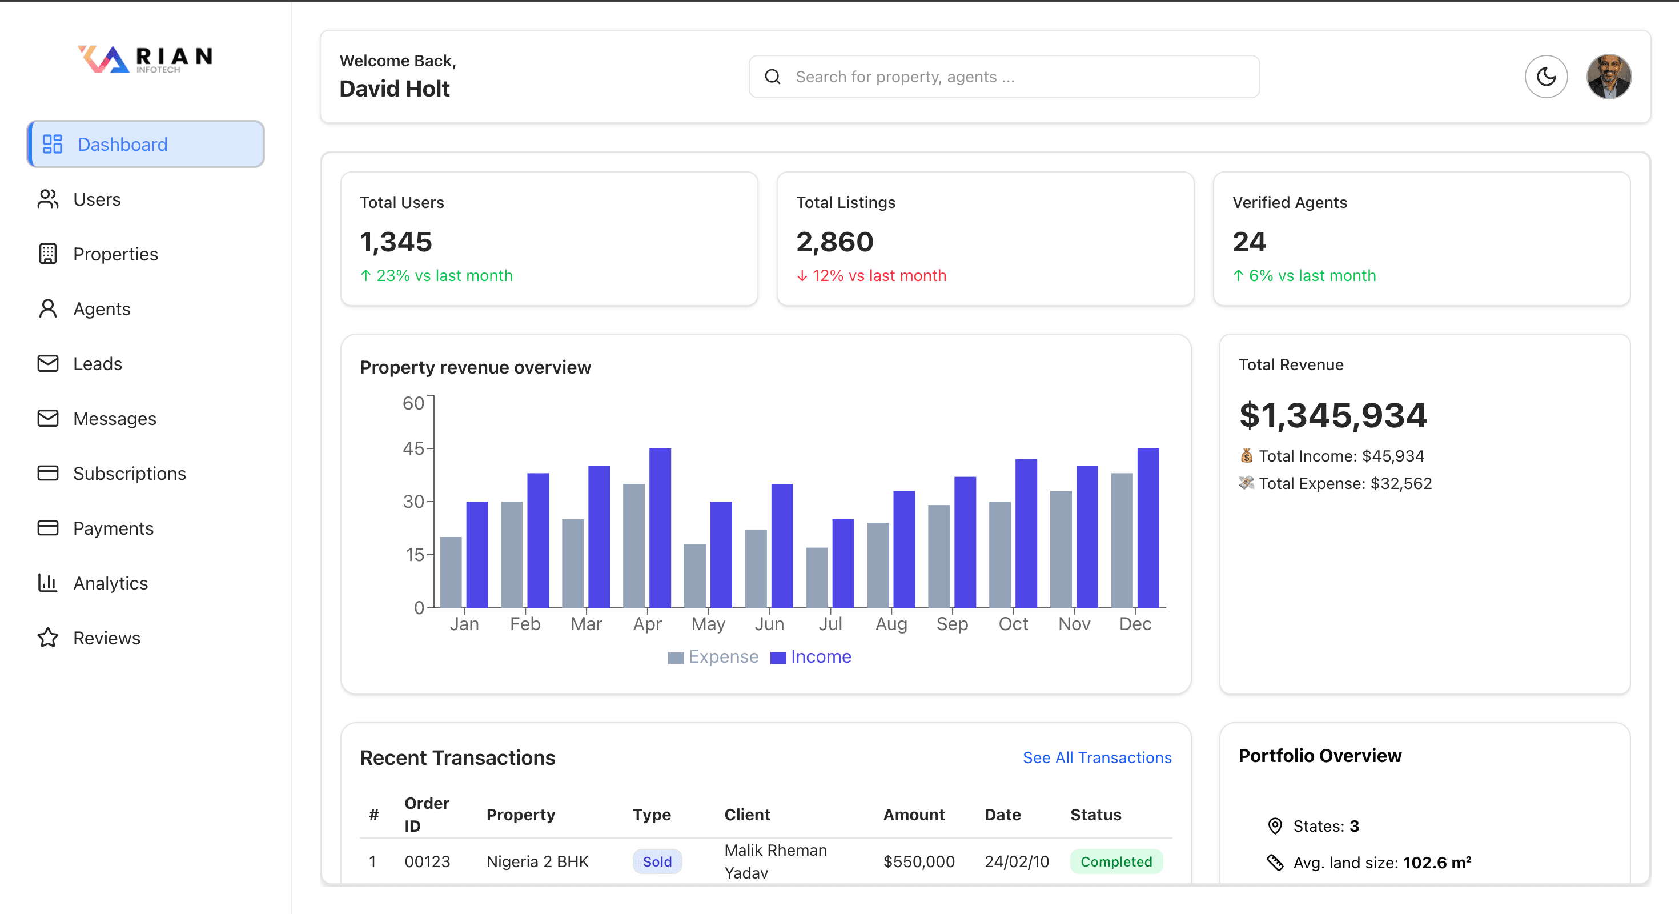Click the Messages envelope icon
The height and width of the screenshot is (914, 1679).
click(47, 418)
